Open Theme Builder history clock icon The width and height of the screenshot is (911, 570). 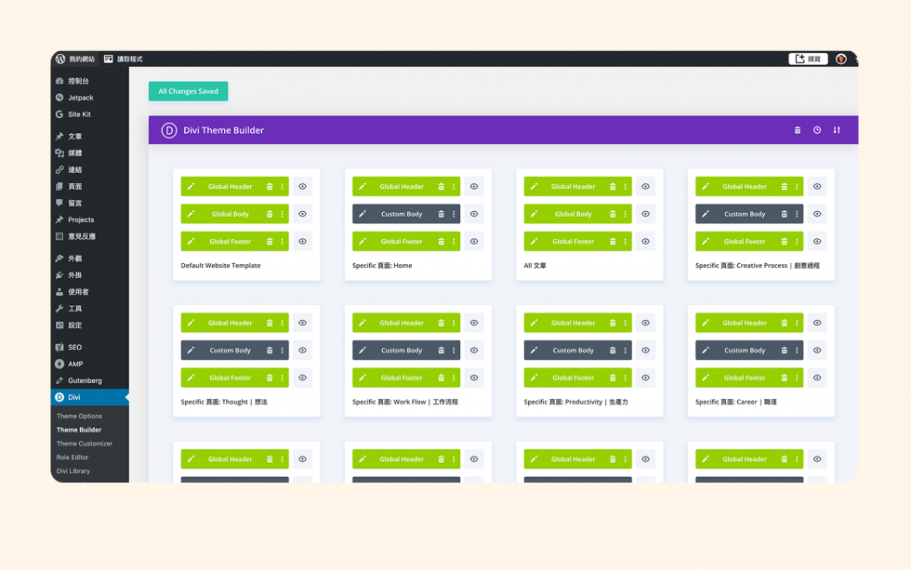pos(817,130)
